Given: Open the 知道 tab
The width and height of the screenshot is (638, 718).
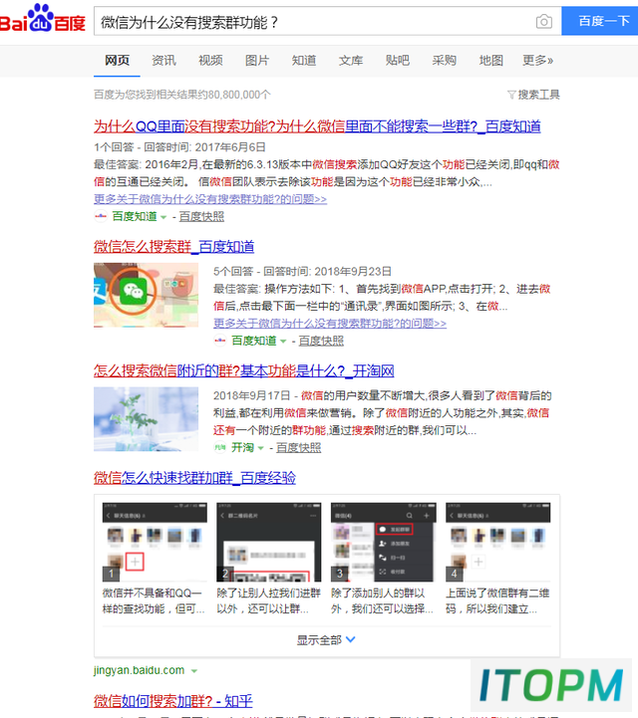Looking at the screenshot, I should click(304, 61).
